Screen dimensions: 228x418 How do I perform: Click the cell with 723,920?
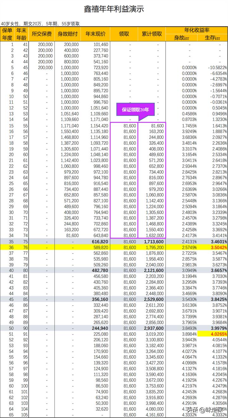[x=101, y=68]
